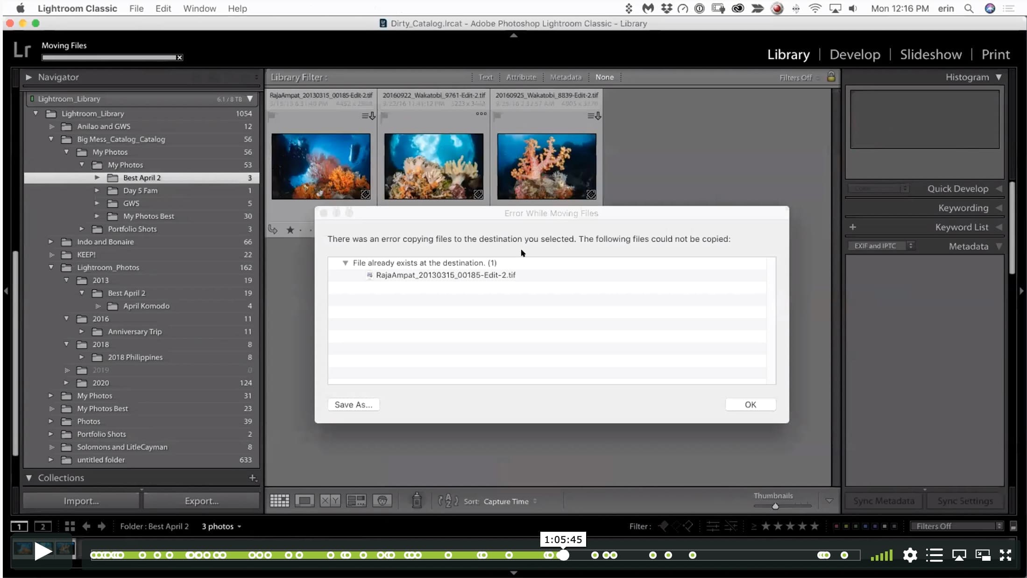
Task: Expand the Best April 2 selected folder
Action: [x=97, y=177]
